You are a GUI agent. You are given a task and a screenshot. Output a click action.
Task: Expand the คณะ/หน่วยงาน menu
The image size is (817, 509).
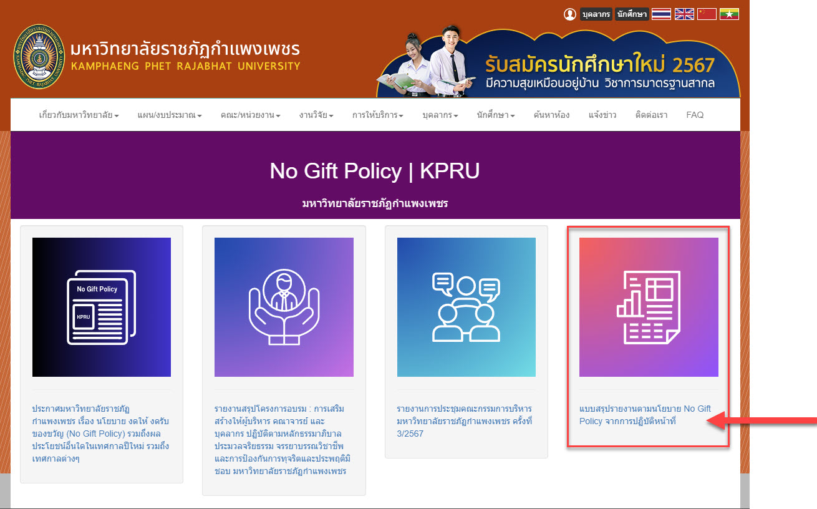point(250,115)
